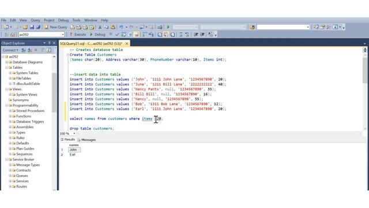Click the New Query button

pos(56,27)
